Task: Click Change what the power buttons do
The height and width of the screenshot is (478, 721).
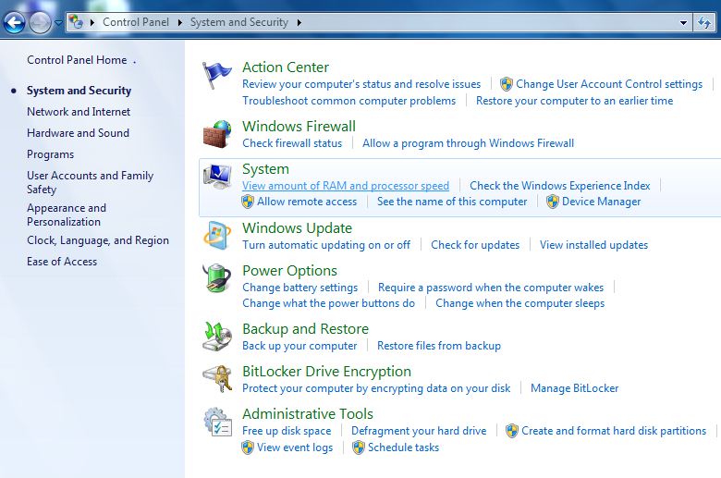Action: pyautogui.click(x=328, y=303)
